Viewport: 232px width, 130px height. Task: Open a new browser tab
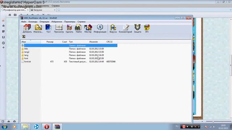point(59,10)
